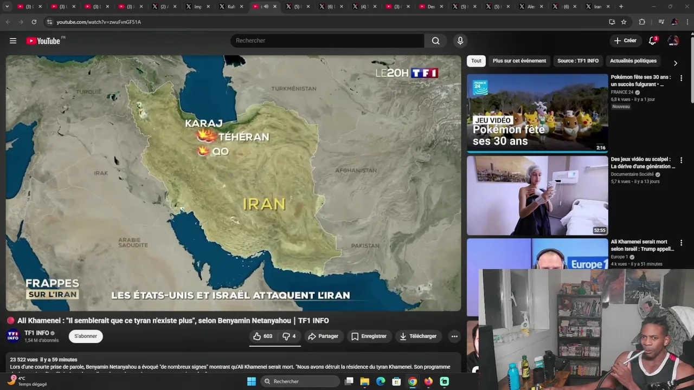View site information icon in address bar

[x=49, y=22]
